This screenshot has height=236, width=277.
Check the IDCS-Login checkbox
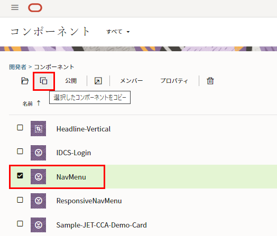[20, 152]
